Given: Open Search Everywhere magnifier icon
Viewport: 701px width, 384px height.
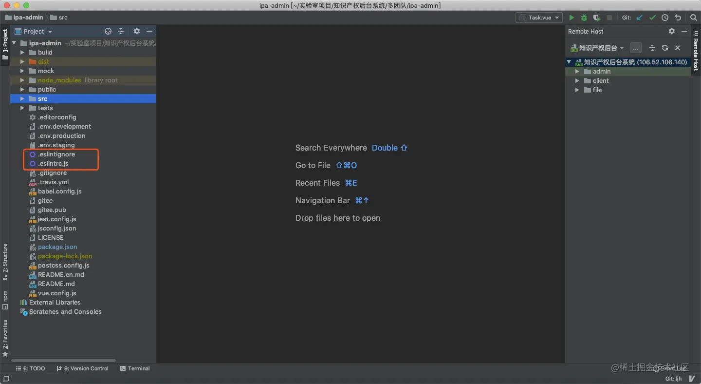Looking at the screenshot, I should pyautogui.click(x=694, y=18).
